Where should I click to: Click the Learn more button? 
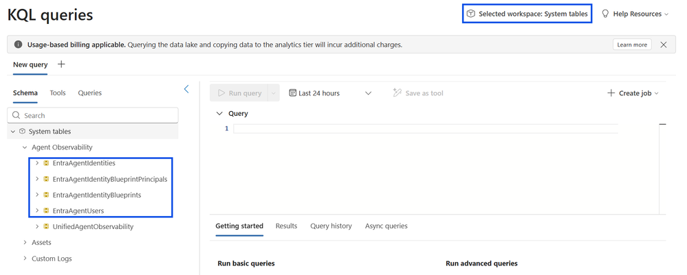(x=632, y=45)
